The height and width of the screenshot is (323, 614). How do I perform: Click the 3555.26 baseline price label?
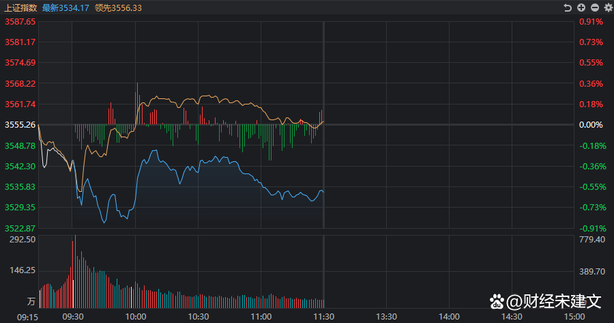(20, 125)
